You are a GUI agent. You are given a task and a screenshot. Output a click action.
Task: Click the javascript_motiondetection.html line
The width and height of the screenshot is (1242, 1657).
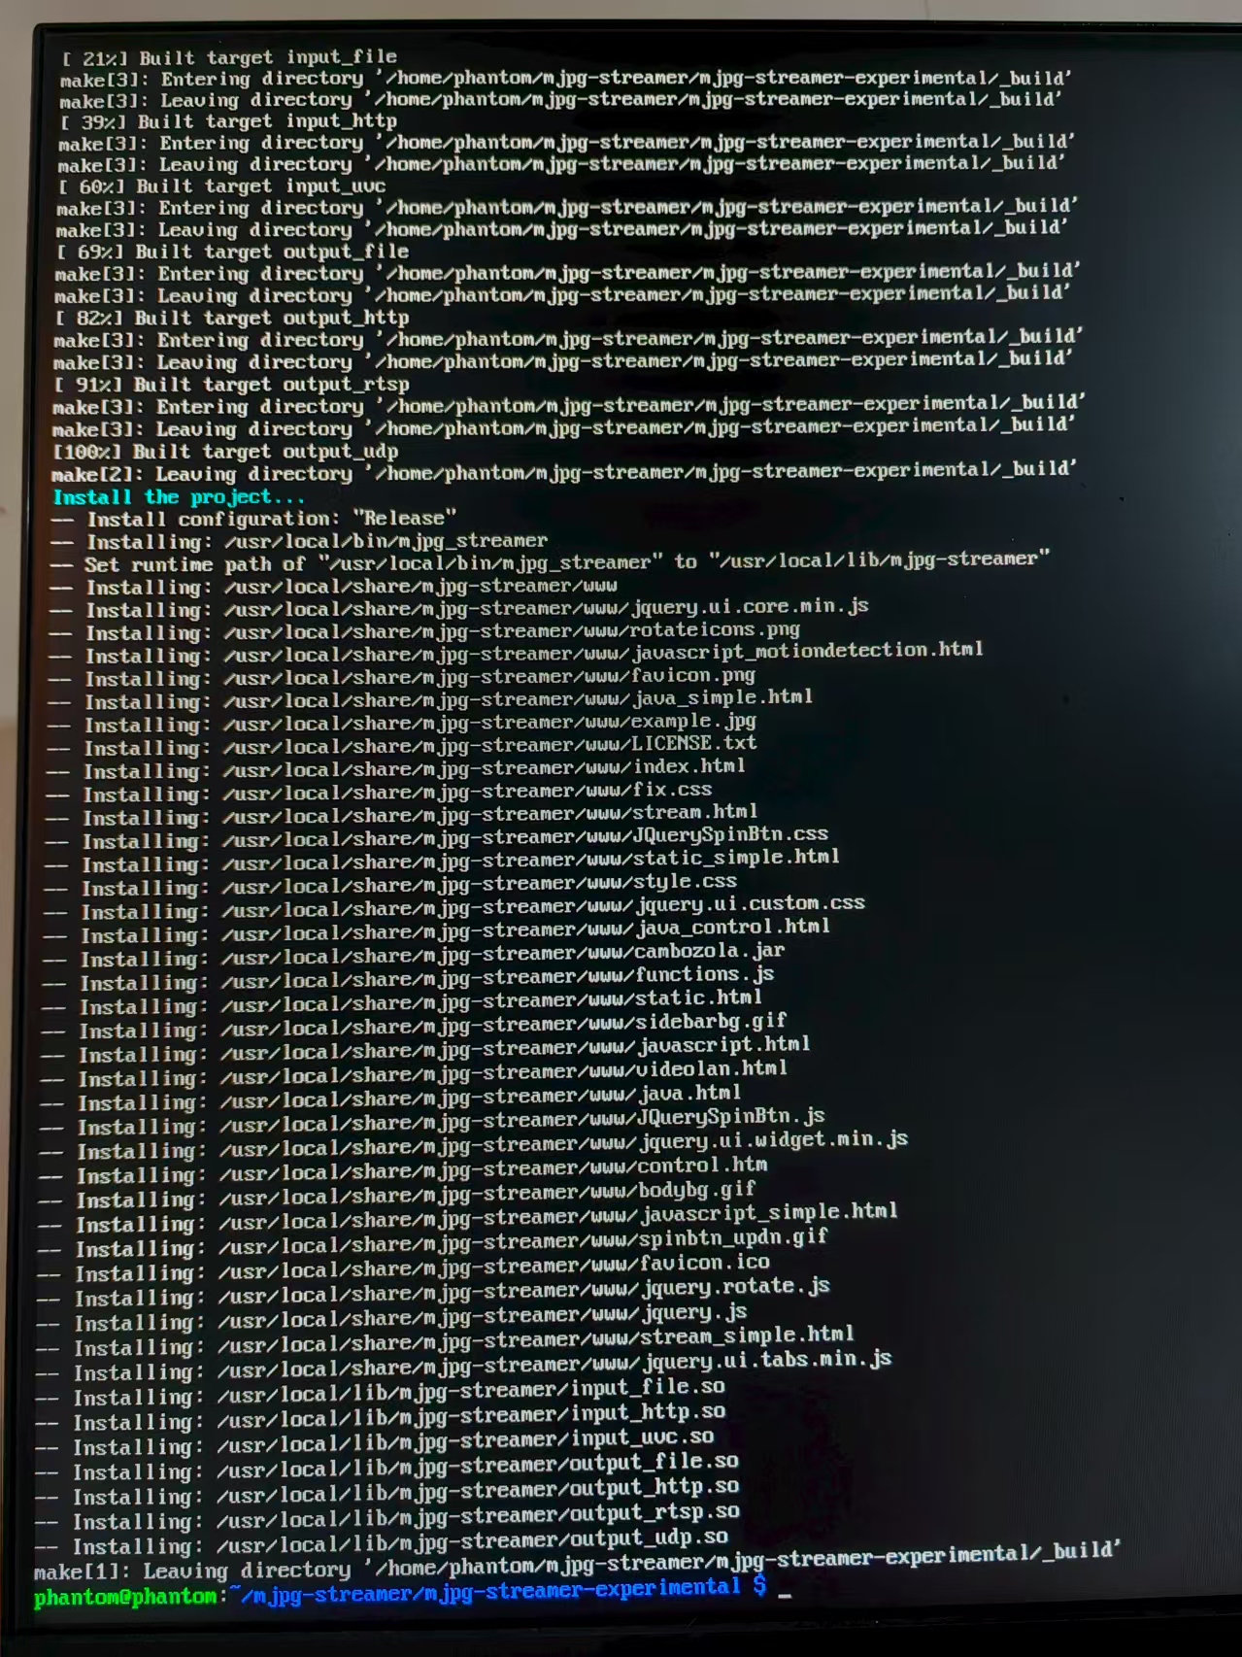click(517, 653)
